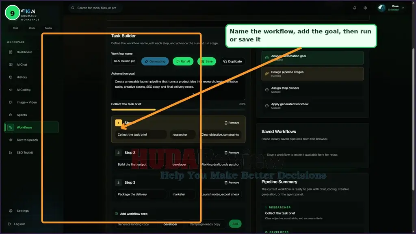Screen dimensions: 416x234
Task: Click the Design pipeline stages sparkle icon
Action: 267,74
